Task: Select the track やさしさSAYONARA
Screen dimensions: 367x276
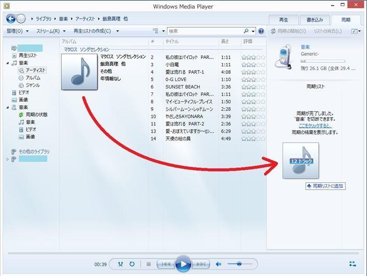Action: (x=184, y=116)
